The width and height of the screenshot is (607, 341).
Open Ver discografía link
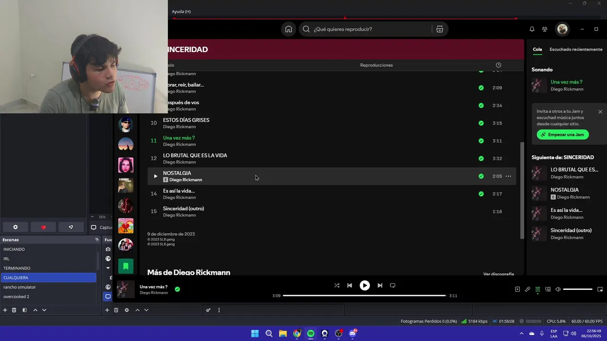(498, 274)
